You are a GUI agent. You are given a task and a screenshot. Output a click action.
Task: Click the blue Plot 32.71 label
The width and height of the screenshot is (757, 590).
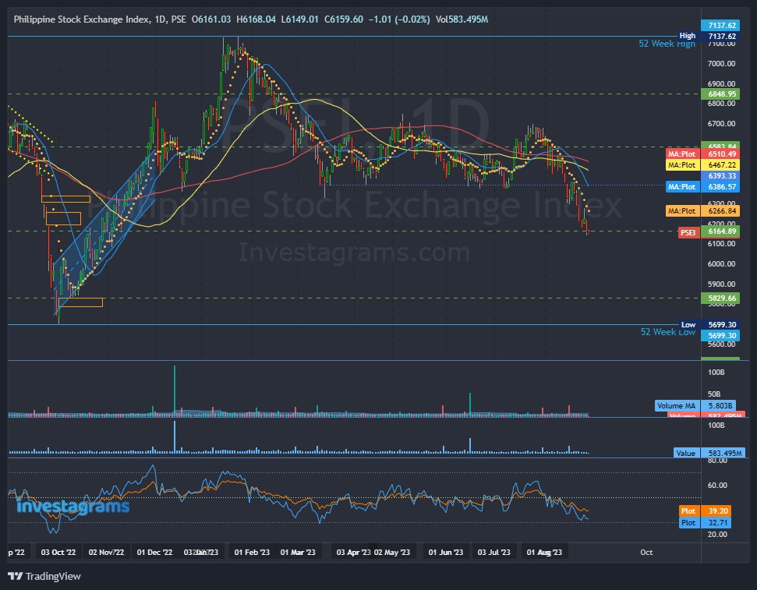tap(705, 522)
